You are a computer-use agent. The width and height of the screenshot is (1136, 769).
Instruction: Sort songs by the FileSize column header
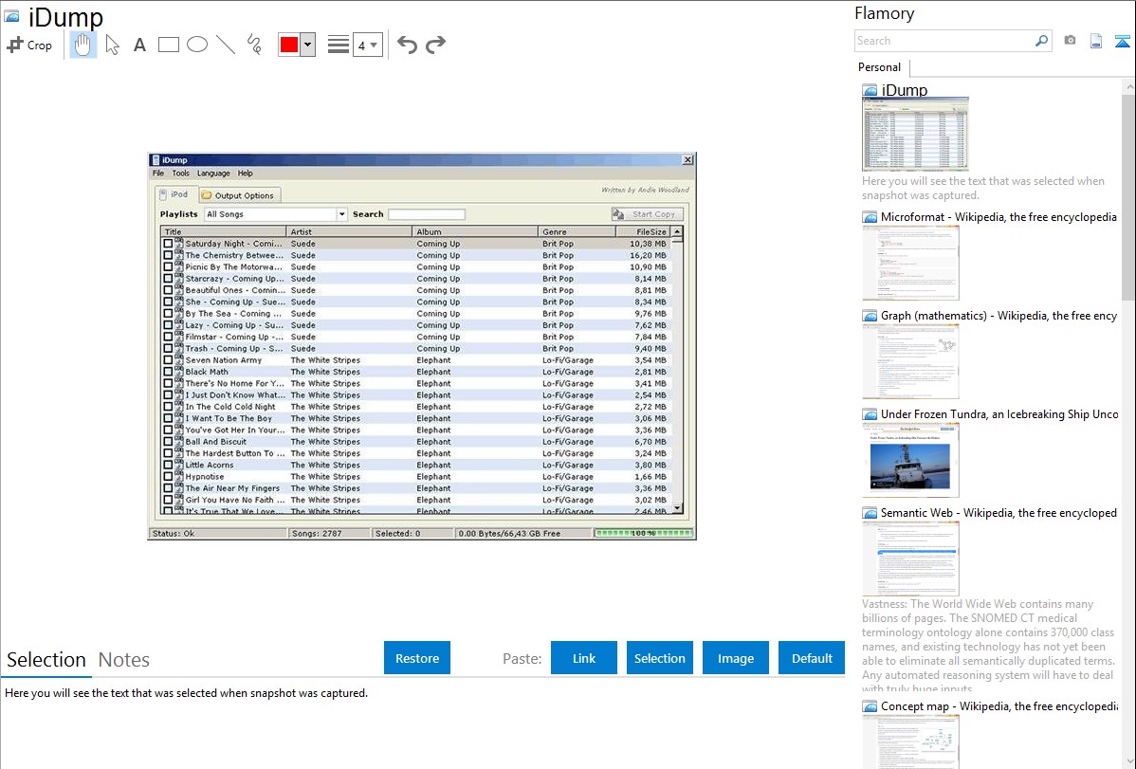pyautogui.click(x=643, y=232)
